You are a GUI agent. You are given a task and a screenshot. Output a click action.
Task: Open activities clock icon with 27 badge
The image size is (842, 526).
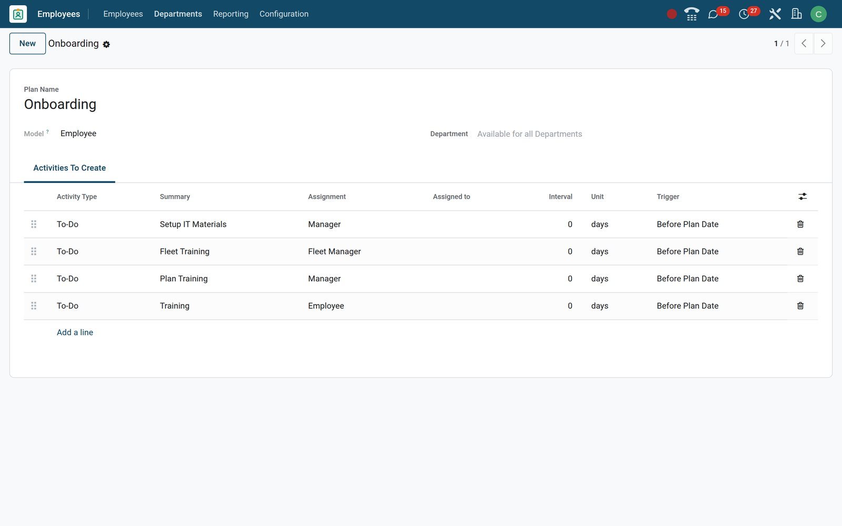[748, 13]
